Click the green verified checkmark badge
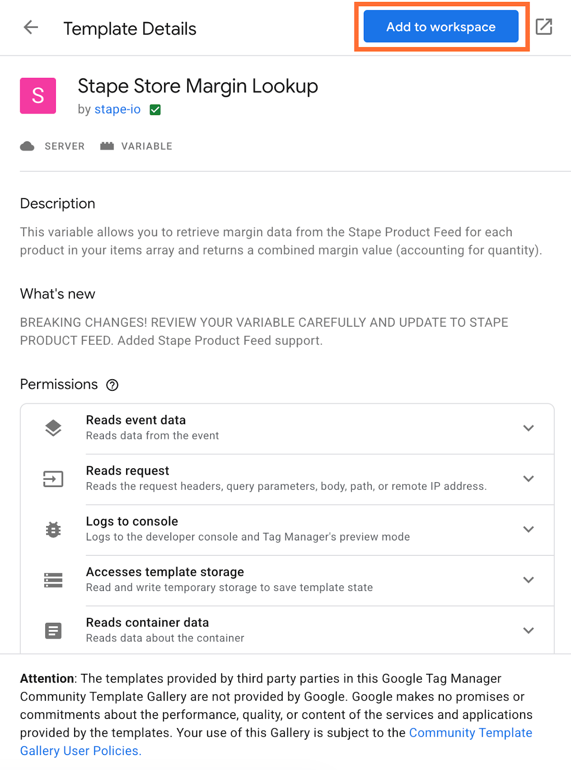 tap(155, 110)
